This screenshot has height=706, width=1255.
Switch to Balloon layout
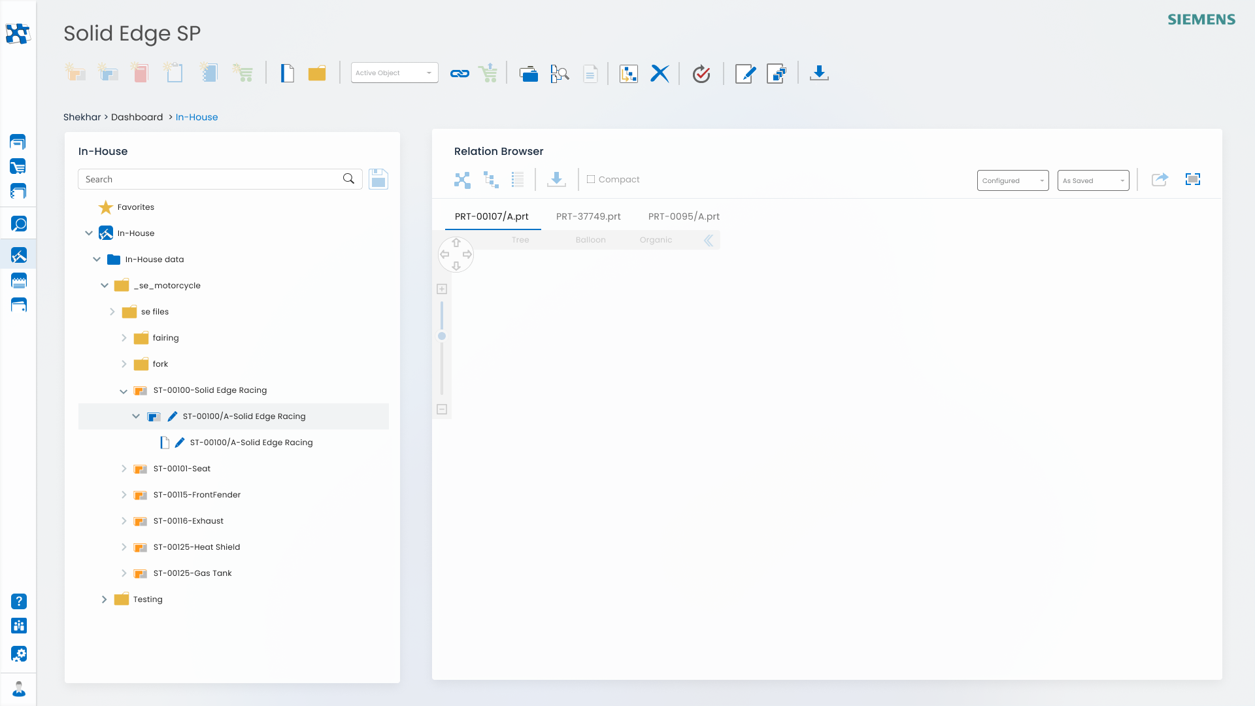(x=591, y=240)
